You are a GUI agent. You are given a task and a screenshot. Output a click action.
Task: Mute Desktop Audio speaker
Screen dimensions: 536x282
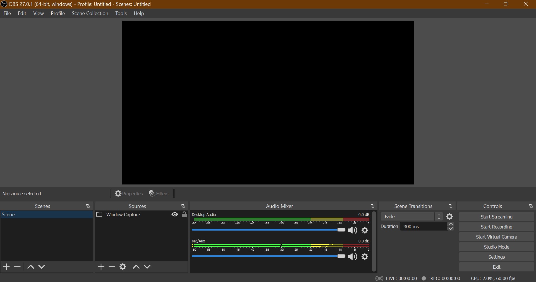coord(352,230)
